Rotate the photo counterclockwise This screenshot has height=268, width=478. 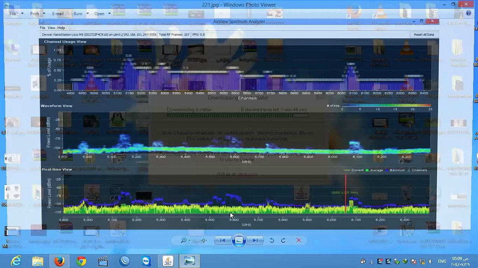click(272, 240)
